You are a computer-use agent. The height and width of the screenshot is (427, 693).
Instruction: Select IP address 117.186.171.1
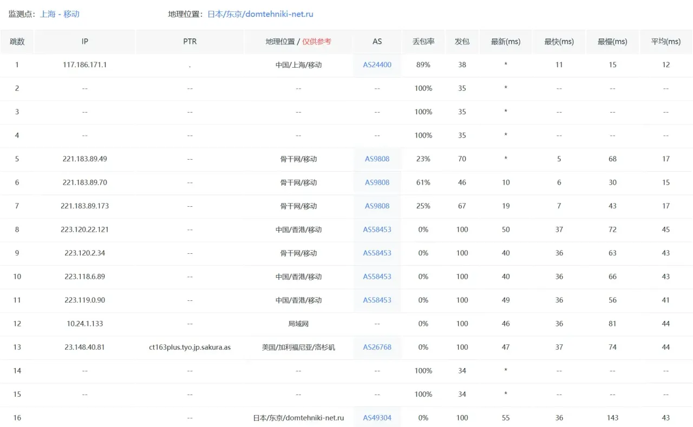coord(85,65)
